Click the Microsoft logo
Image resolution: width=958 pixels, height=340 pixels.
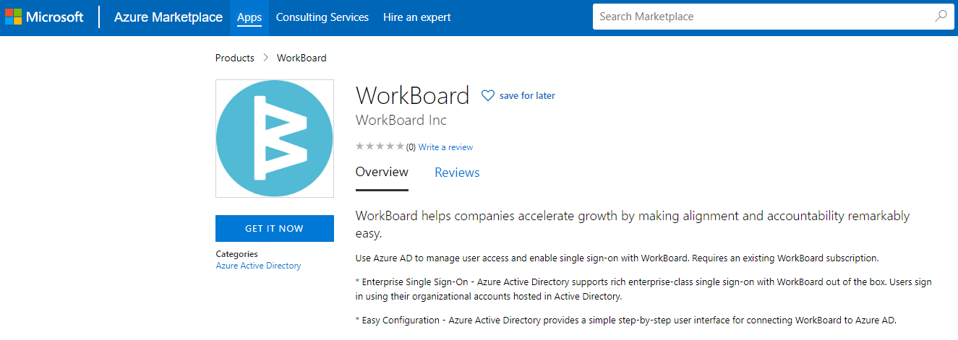(44, 17)
